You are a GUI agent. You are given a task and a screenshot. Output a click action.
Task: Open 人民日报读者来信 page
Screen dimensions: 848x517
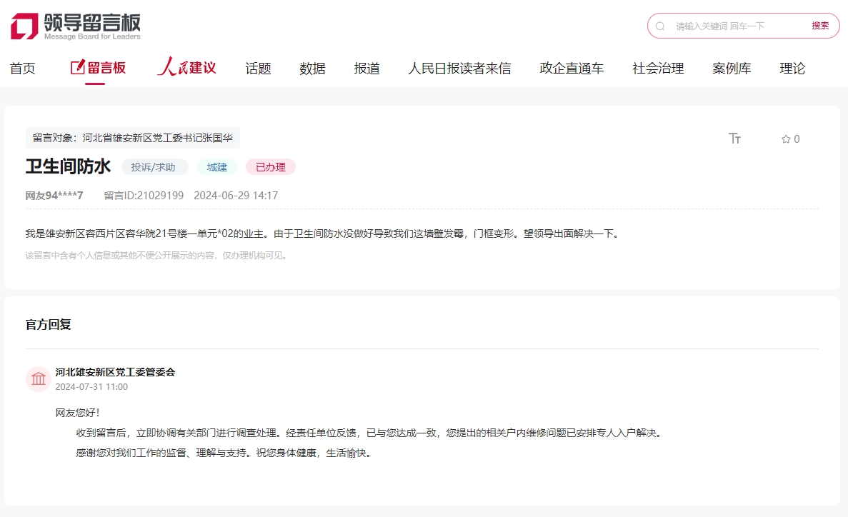[459, 69]
